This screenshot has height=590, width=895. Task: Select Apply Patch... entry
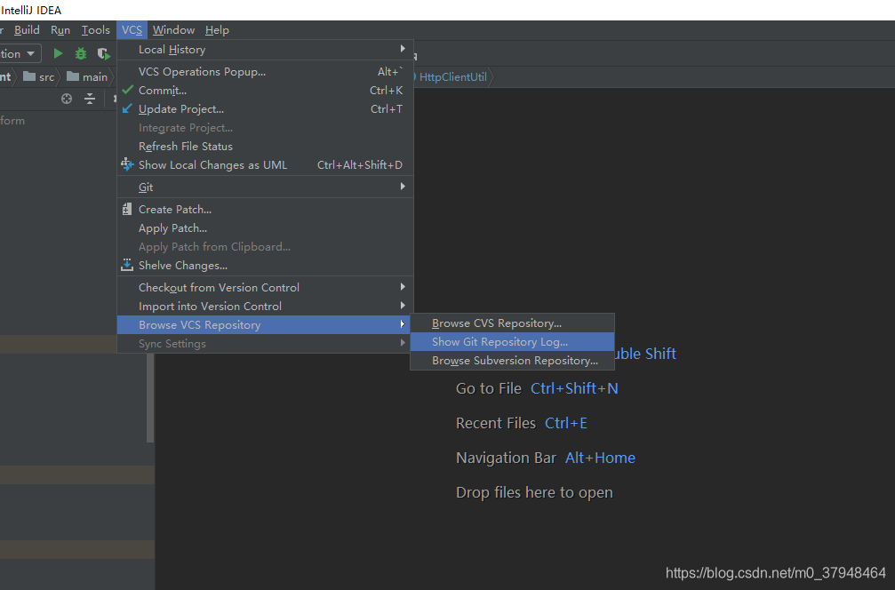pyautogui.click(x=265, y=228)
